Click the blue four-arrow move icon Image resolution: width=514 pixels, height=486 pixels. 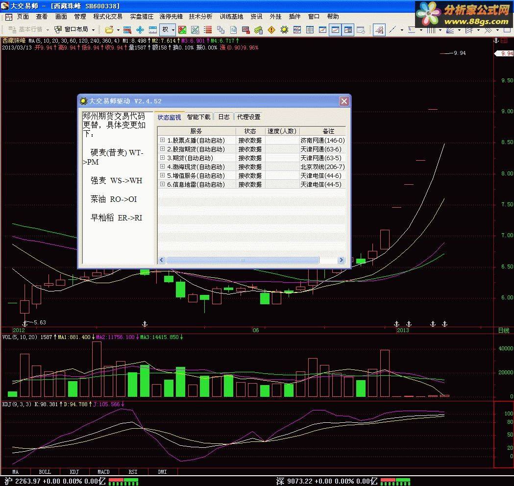[x=140, y=30]
